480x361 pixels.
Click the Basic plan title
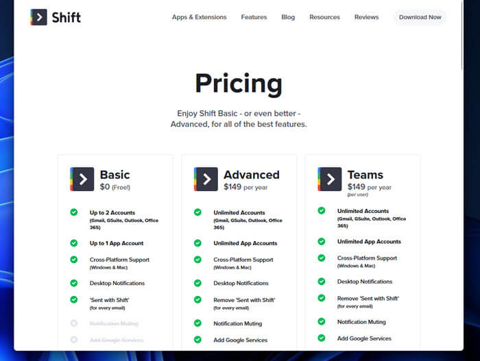115,175
